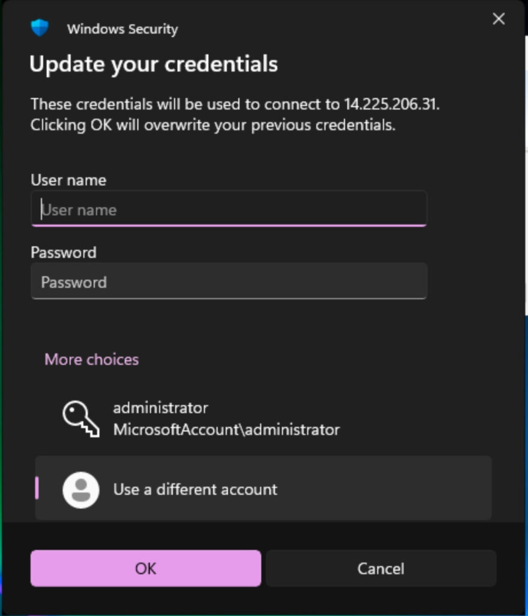This screenshot has width=528, height=616.
Task: Select the administrator key credential icon
Action: 81,418
